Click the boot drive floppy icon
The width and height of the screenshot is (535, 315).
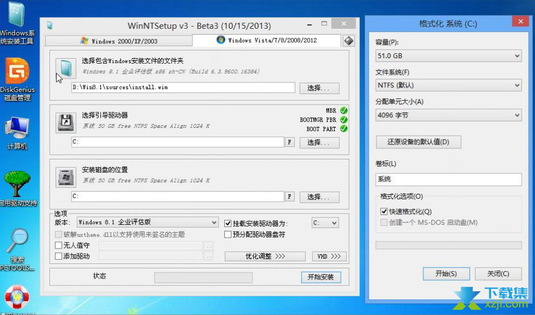pos(66,122)
